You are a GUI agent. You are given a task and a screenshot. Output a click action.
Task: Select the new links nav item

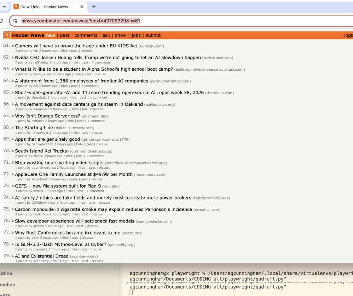coord(51,35)
